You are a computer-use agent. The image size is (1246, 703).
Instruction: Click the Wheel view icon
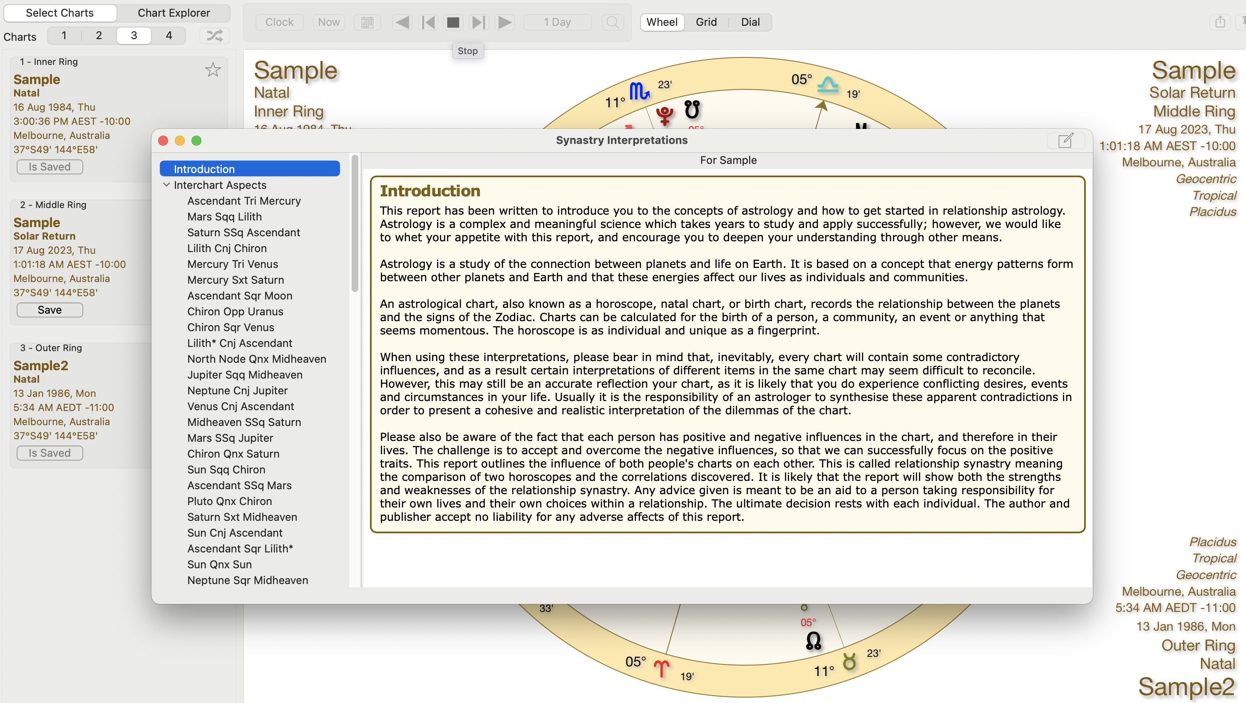click(663, 21)
